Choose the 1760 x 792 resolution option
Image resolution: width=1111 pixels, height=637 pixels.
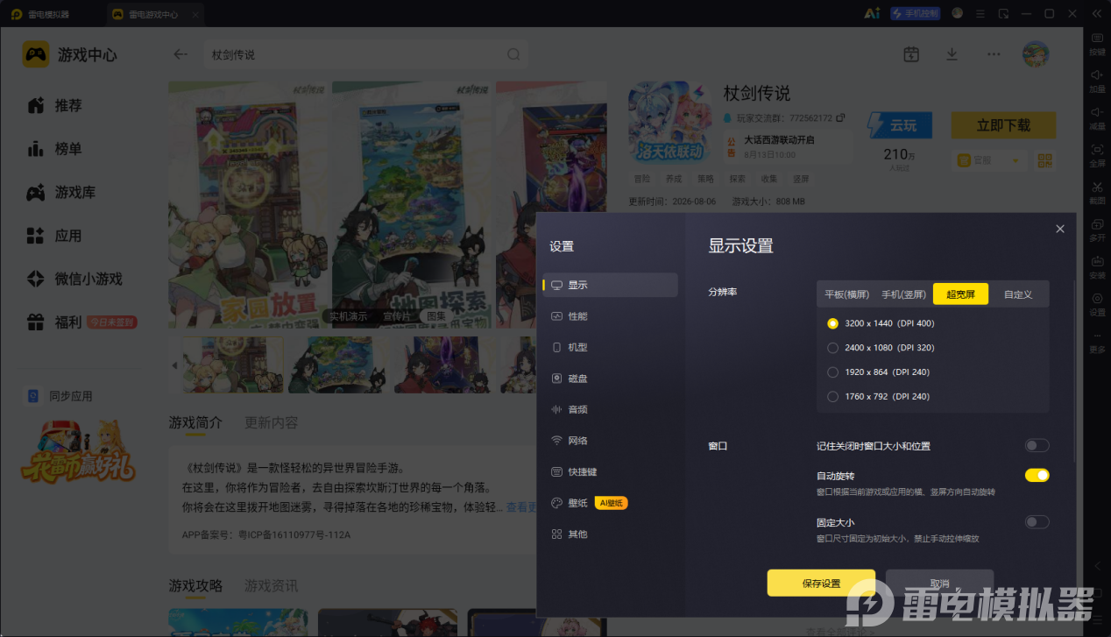coord(879,396)
